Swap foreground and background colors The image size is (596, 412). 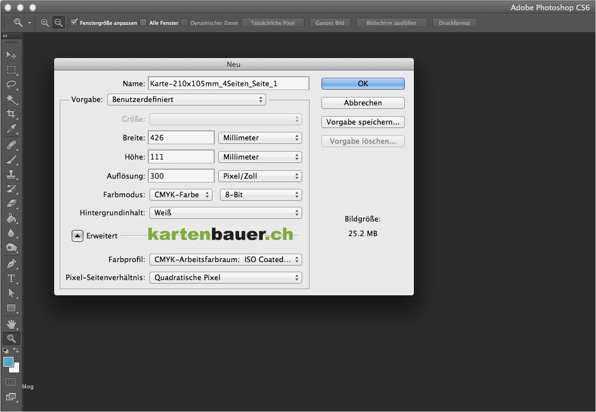click(x=16, y=350)
